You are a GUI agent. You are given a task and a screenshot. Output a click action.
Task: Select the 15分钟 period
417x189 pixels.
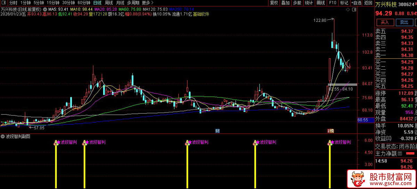pos(53,3)
